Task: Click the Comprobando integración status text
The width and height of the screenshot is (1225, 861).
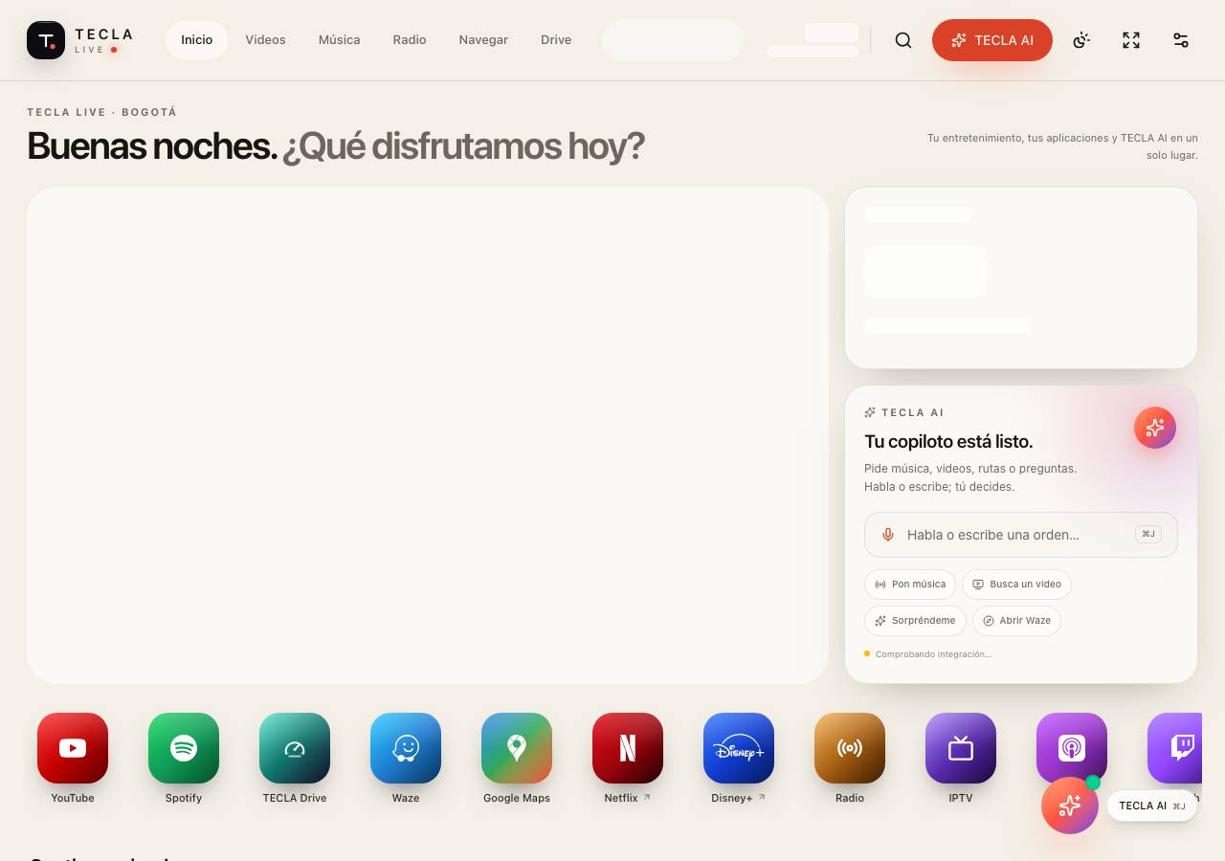Action: coord(933,654)
